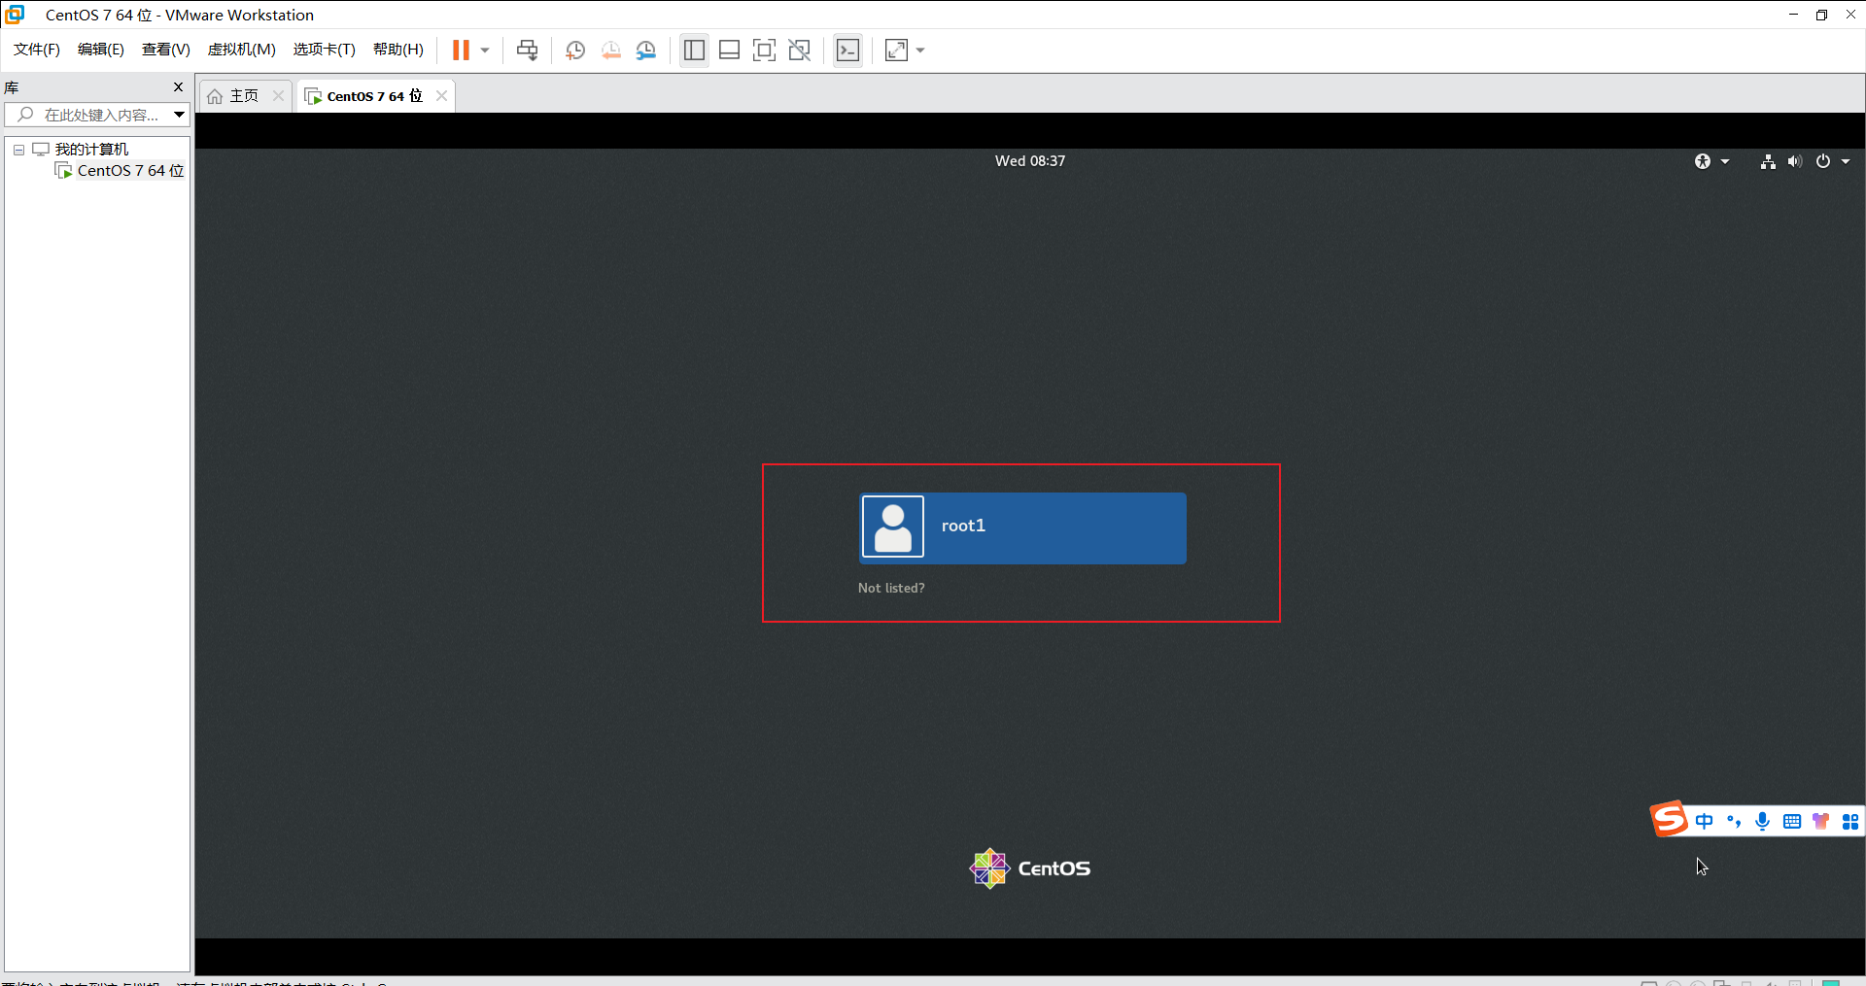
Task: Expand the stretch guest dropdown arrow
Action: click(x=920, y=50)
